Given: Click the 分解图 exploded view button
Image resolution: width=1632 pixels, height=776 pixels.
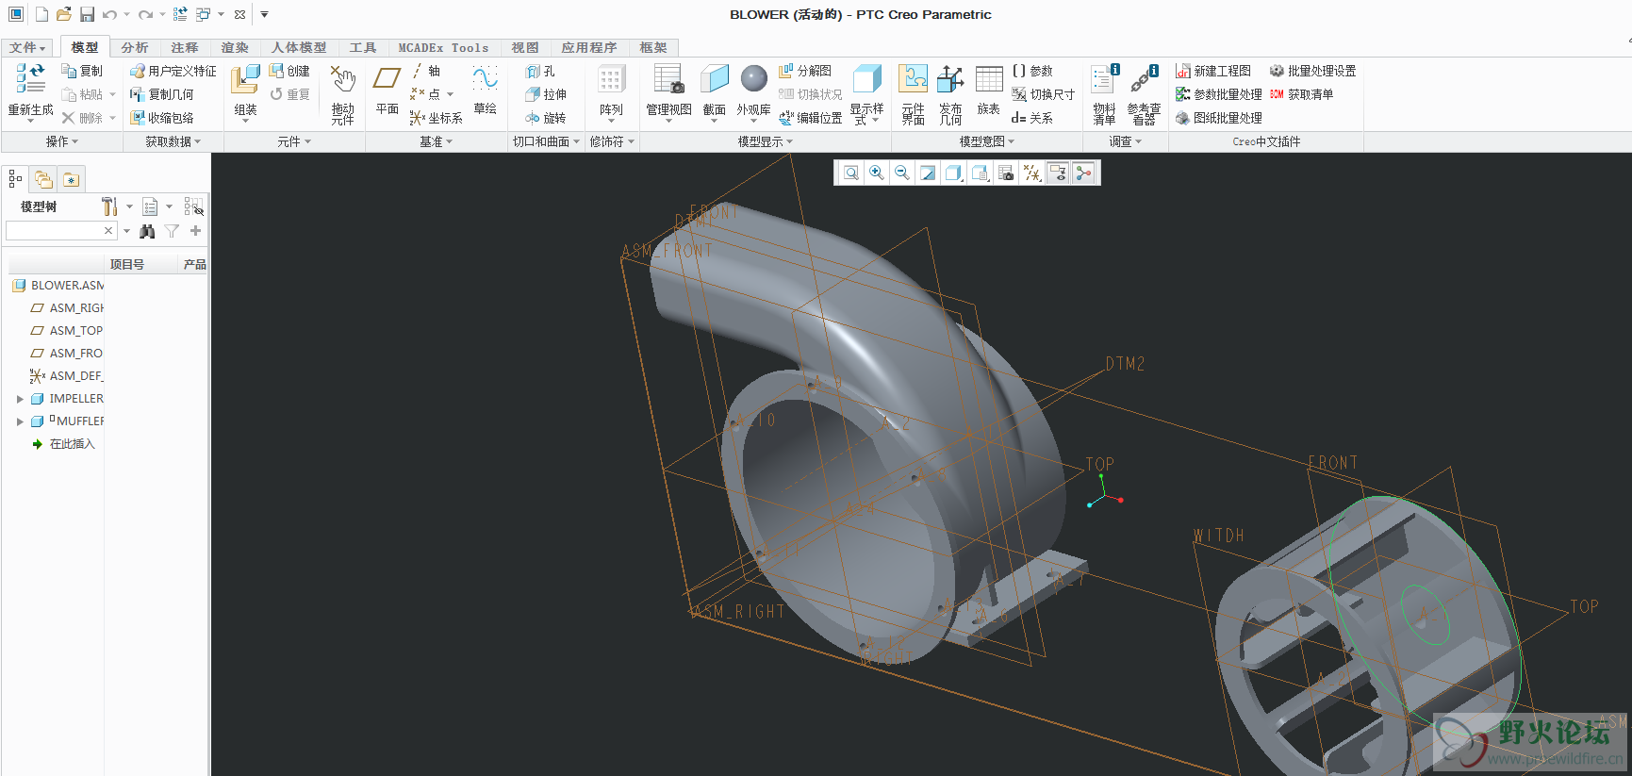Looking at the screenshot, I should click(805, 71).
